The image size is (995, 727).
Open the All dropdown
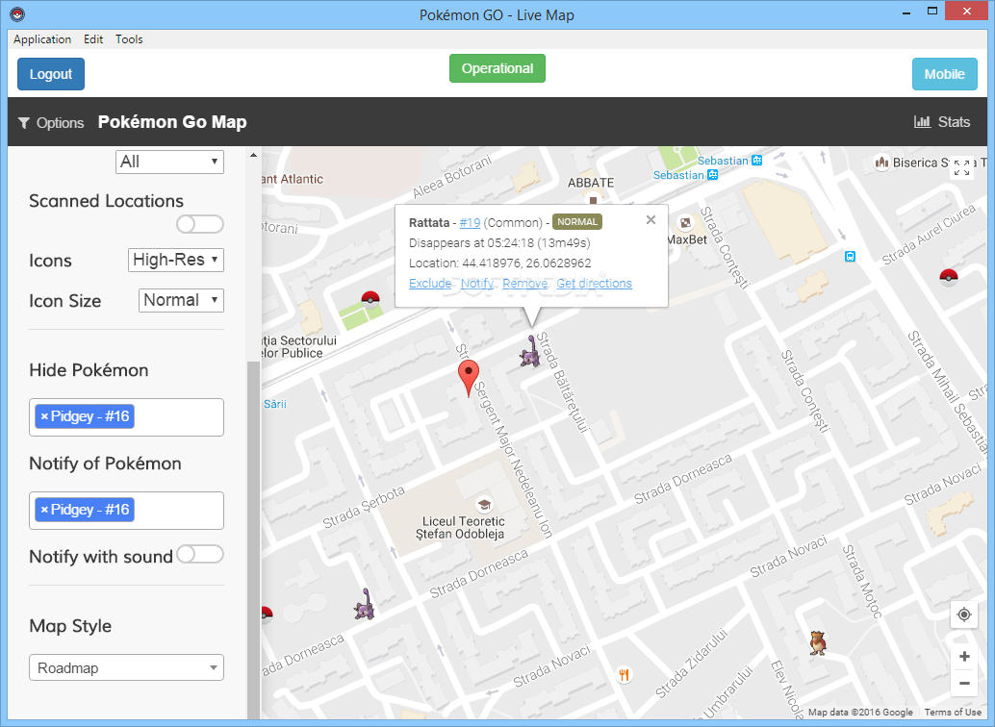pos(169,162)
